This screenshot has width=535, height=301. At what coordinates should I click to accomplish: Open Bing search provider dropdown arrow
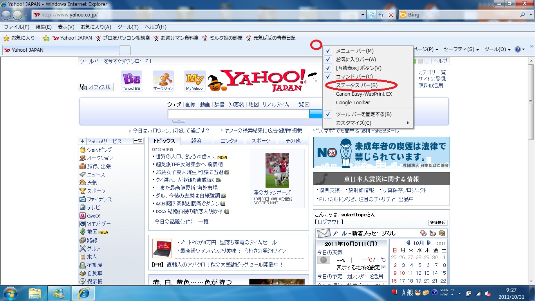[x=530, y=15]
